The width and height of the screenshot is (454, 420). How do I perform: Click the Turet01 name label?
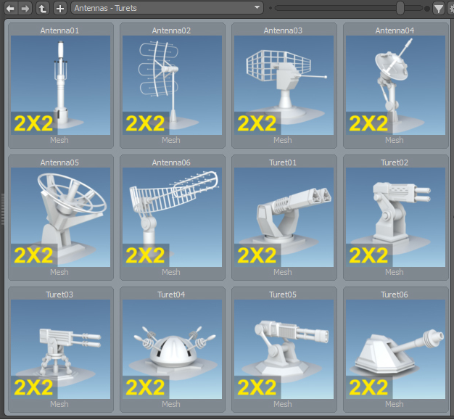pyautogui.click(x=283, y=162)
